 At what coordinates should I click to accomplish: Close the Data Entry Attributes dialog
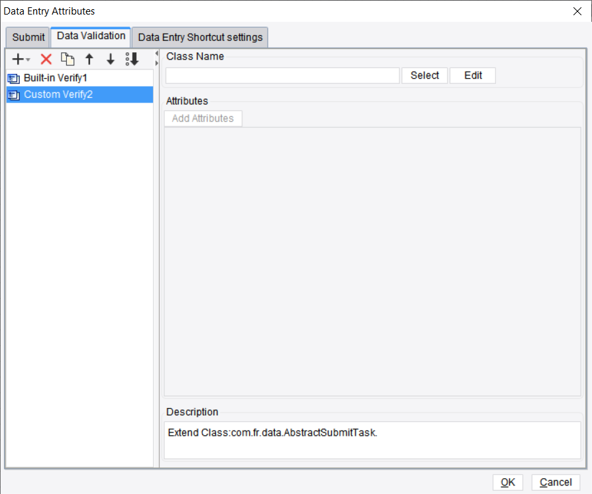coord(577,11)
